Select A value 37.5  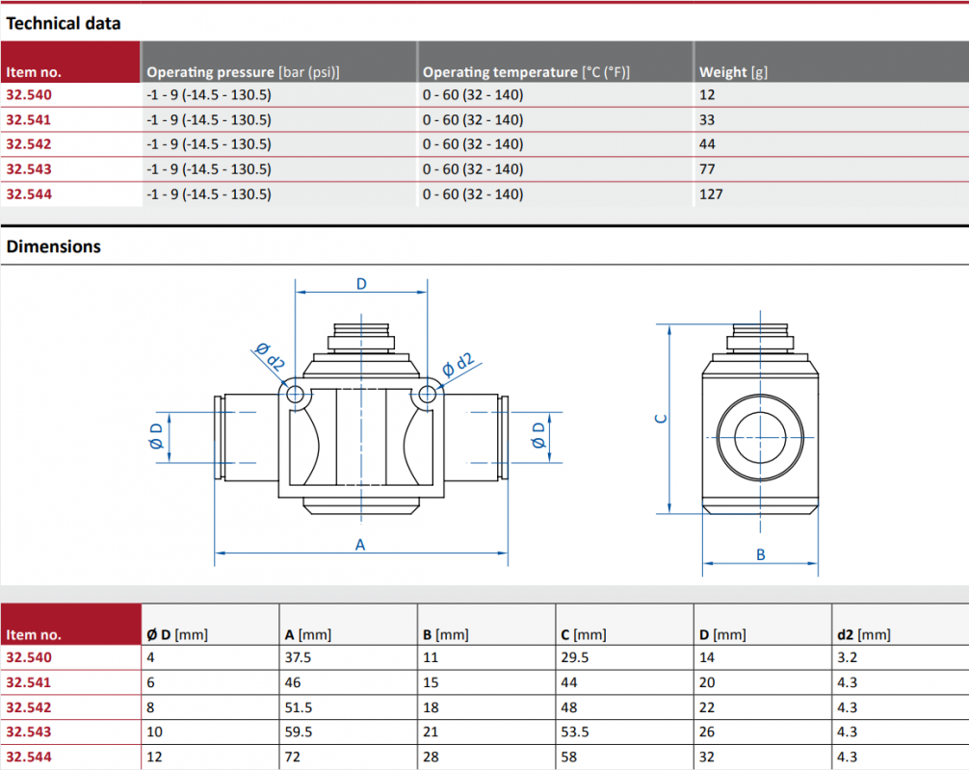(298, 657)
